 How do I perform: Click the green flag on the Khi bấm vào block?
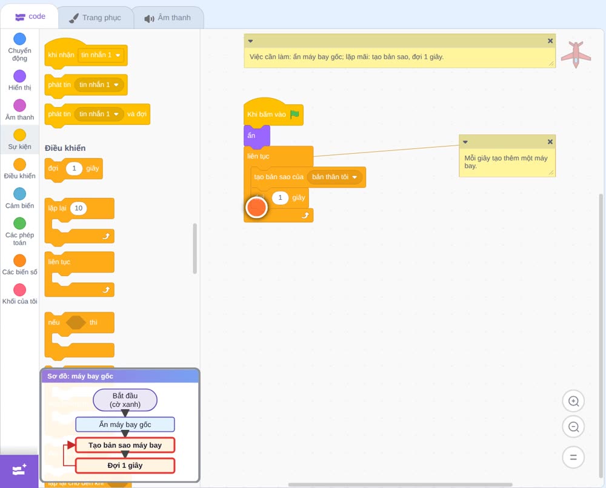click(x=295, y=114)
